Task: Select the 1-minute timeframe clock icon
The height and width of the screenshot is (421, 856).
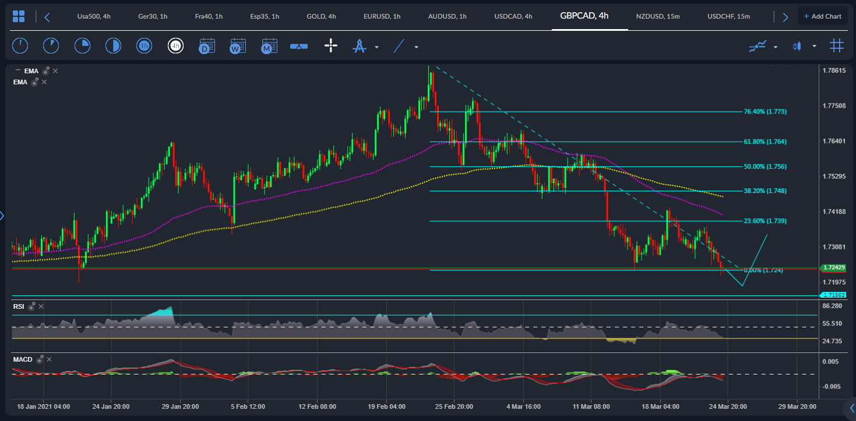Action: [x=20, y=45]
